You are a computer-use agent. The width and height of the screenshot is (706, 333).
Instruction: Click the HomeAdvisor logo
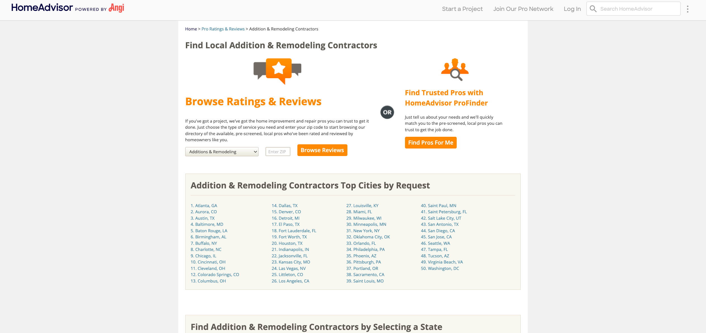point(42,8)
